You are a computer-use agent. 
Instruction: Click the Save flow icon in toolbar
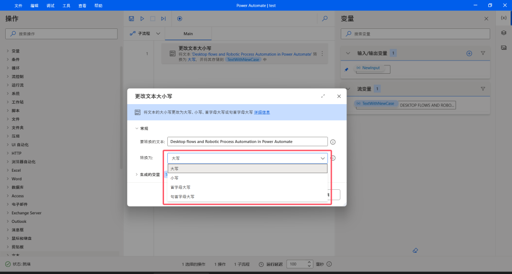[132, 18]
